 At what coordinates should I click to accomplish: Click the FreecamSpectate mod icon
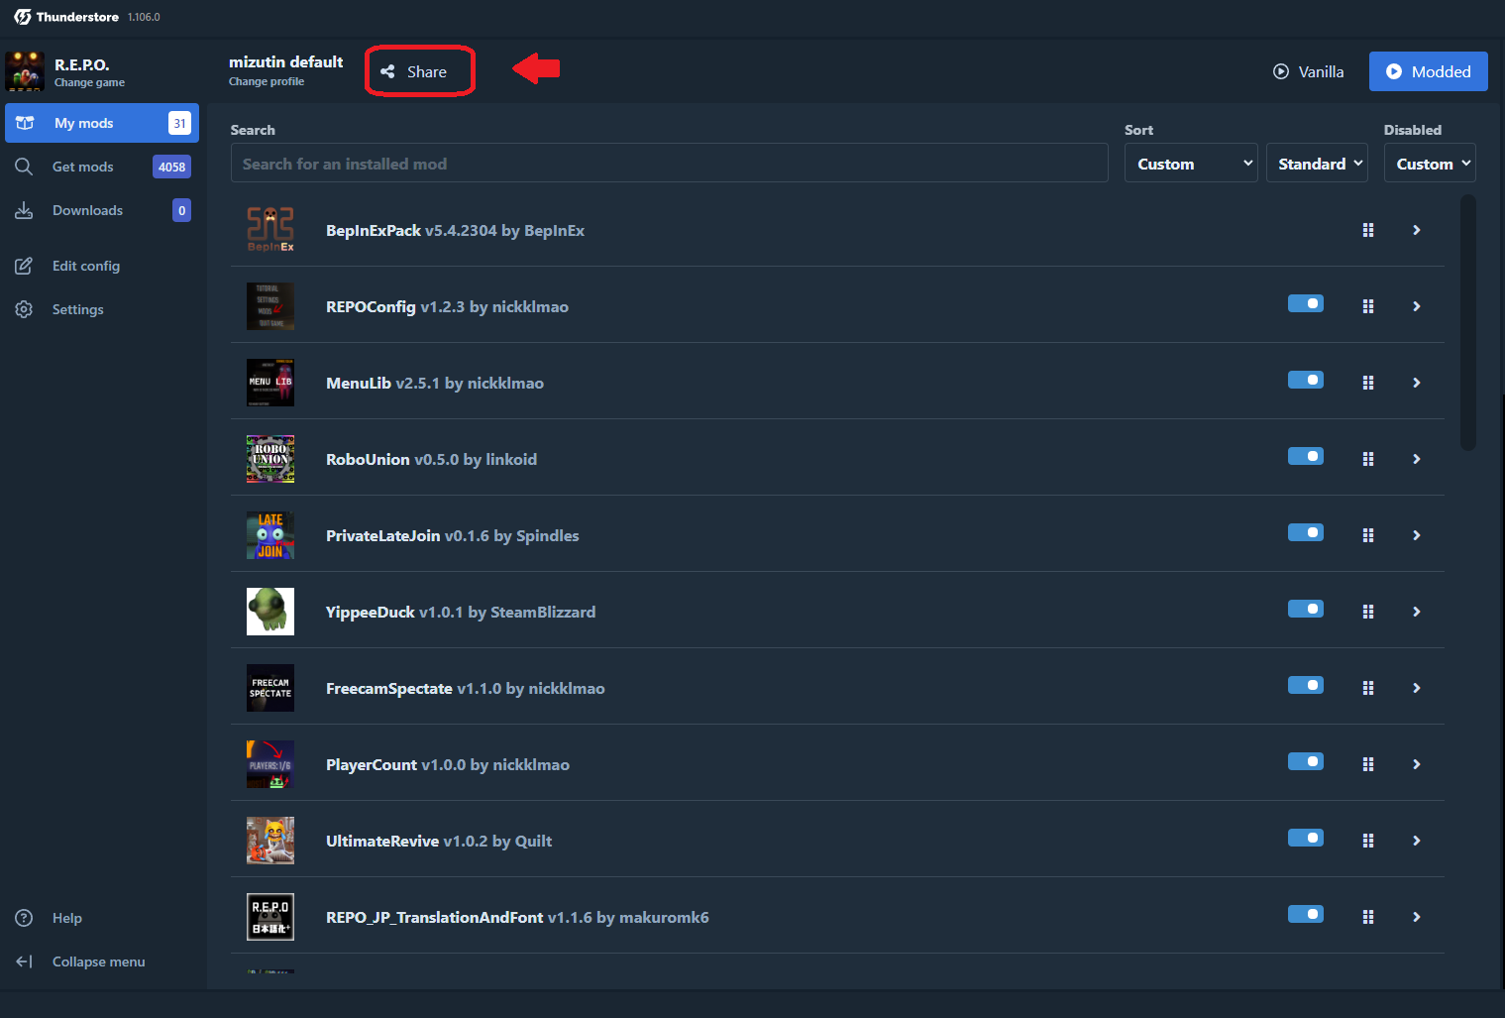(270, 688)
